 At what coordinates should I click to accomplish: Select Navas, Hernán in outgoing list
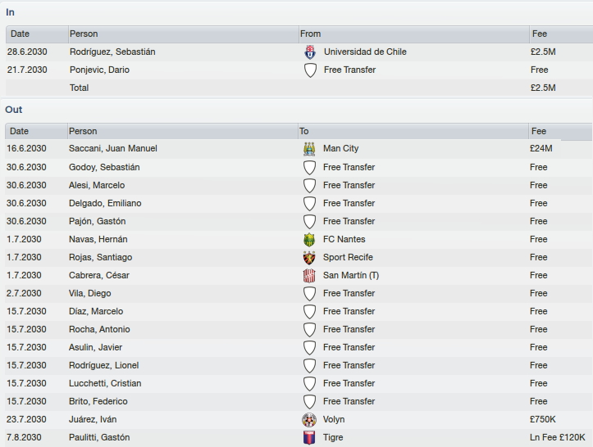click(x=299, y=239)
